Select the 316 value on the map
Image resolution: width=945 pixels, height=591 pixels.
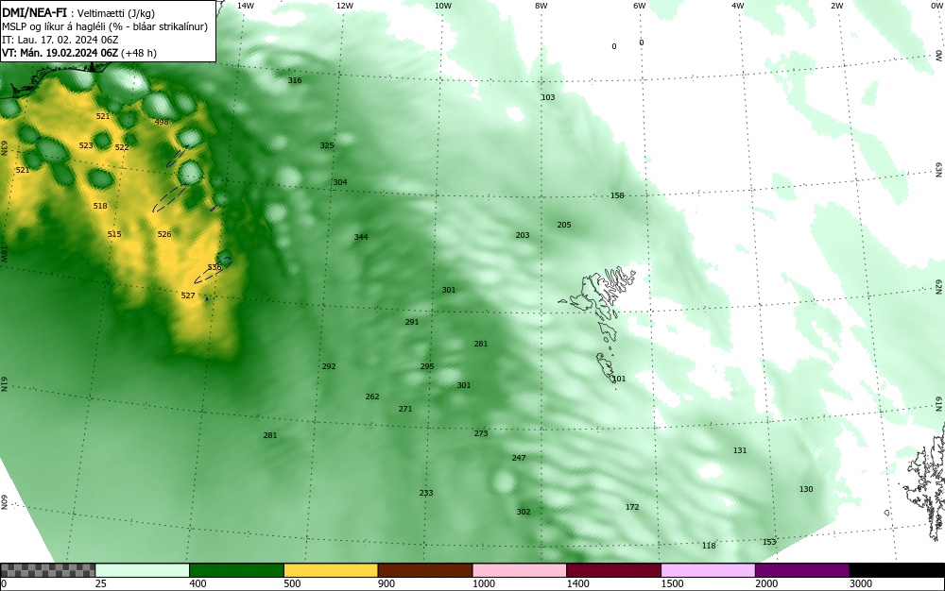[x=295, y=80]
